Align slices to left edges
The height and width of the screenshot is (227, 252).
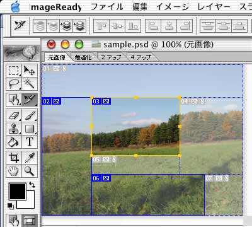(x=153, y=26)
